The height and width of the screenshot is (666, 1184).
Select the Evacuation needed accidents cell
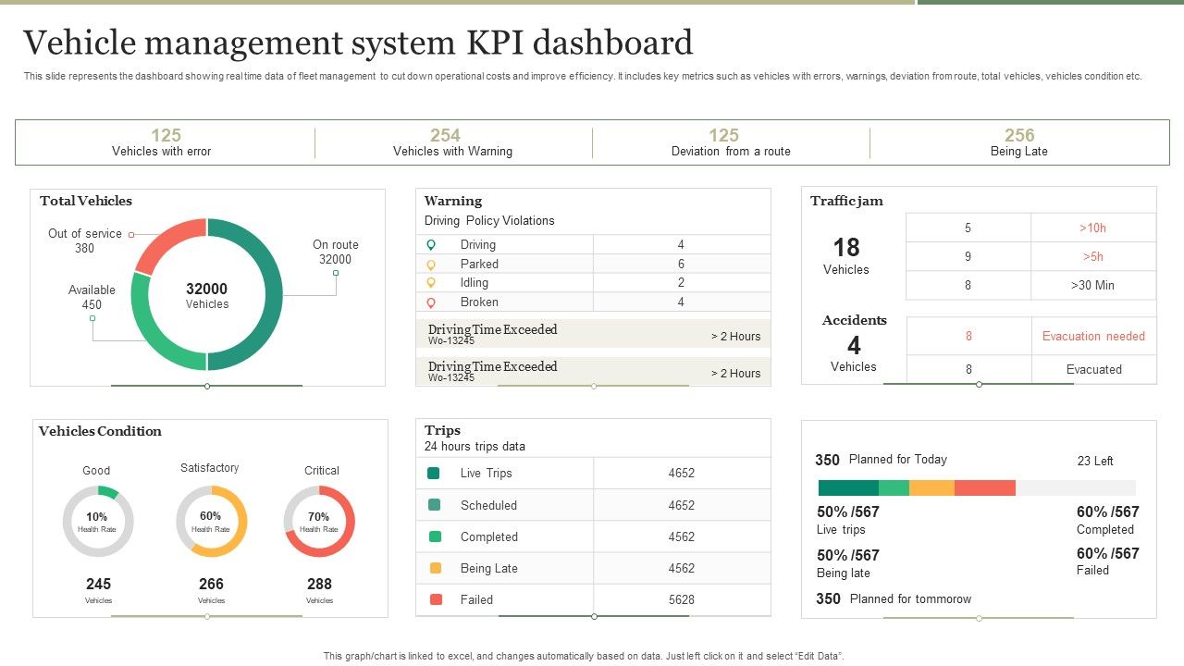1093,336
